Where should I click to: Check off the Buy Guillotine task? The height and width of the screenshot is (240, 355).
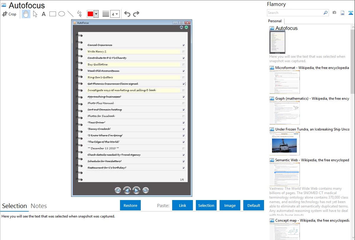click(x=183, y=65)
